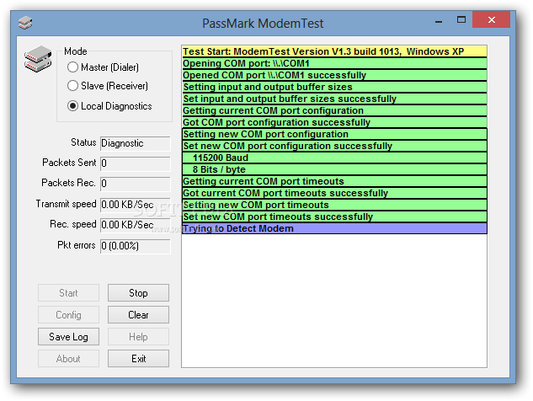The width and height of the screenshot is (533, 401).
Task: Click the disabled Help button
Action: pos(138,337)
